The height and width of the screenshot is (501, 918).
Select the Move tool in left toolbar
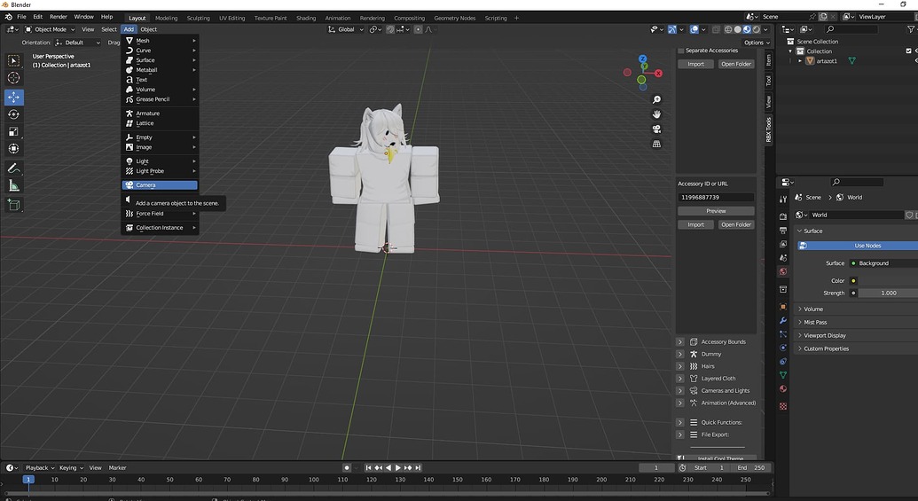point(13,97)
